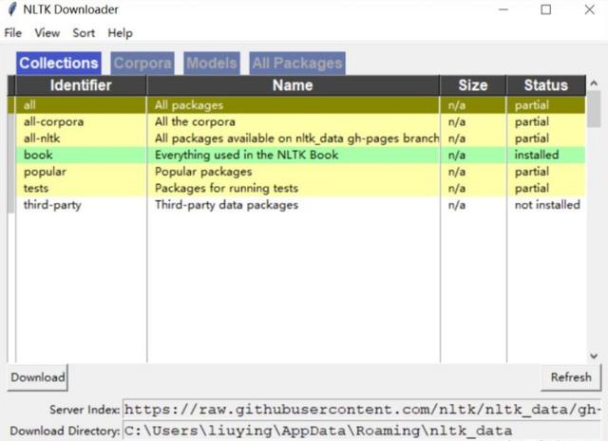Viewport: 608px width, 441px height.
Task: Click 'Popular packages' name cell
Action: click(x=203, y=172)
